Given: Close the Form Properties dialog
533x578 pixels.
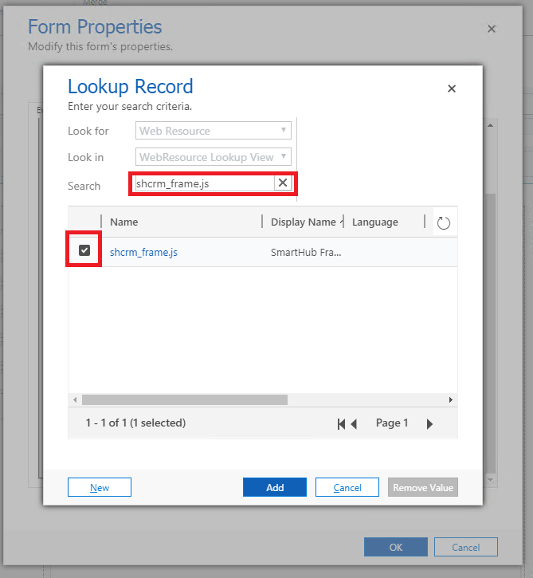Looking at the screenshot, I should click(492, 29).
